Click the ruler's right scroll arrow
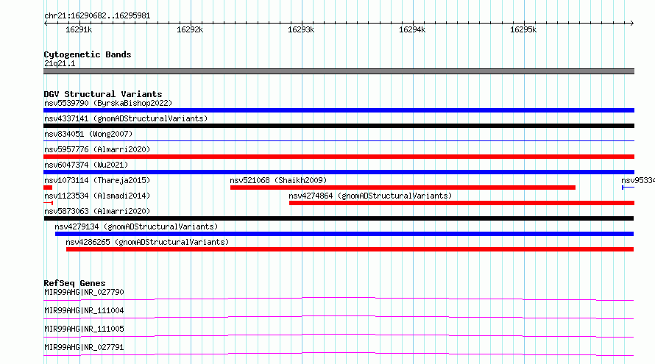 coord(632,23)
